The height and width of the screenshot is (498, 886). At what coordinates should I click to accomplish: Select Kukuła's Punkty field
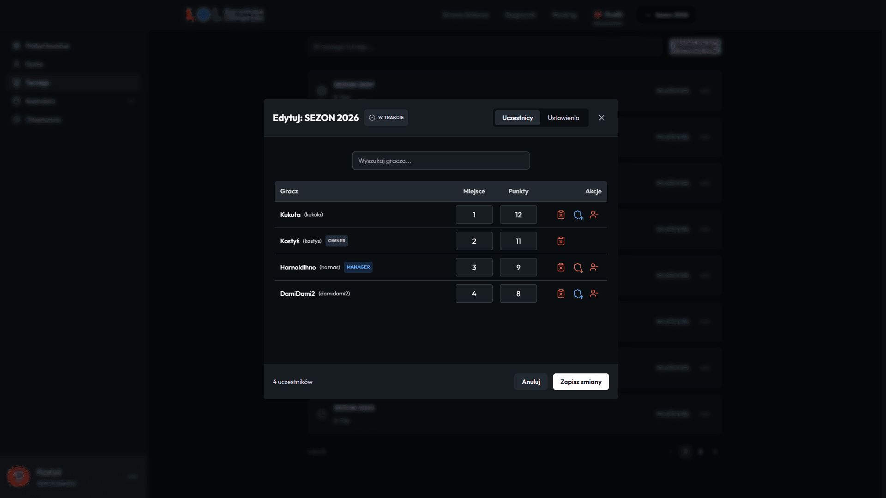coord(518,215)
